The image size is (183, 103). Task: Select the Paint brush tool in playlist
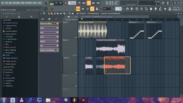pos(52,13)
